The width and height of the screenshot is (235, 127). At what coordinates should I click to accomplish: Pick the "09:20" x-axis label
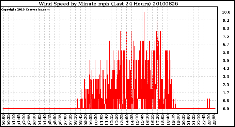click(x=85, y=120)
